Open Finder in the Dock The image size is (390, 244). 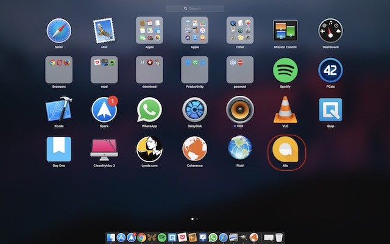pos(111,237)
